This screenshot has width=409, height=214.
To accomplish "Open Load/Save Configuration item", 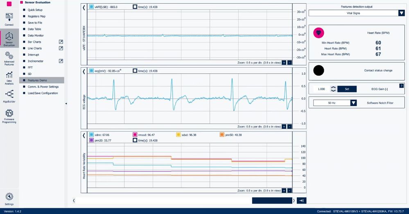I will (43, 93).
